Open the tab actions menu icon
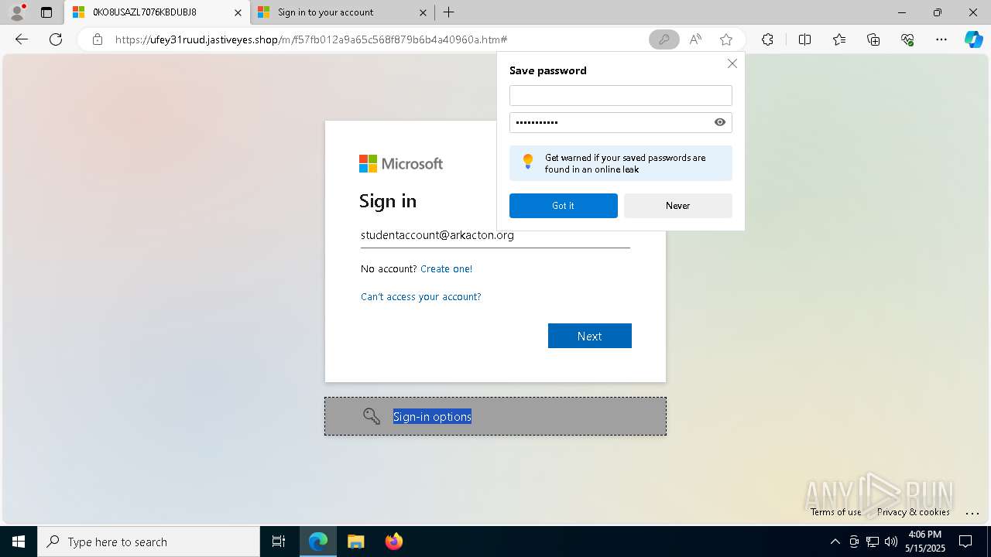 pyautogui.click(x=46, y=12)
